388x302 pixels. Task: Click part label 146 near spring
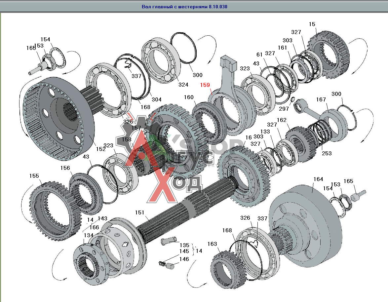point(184,259)
